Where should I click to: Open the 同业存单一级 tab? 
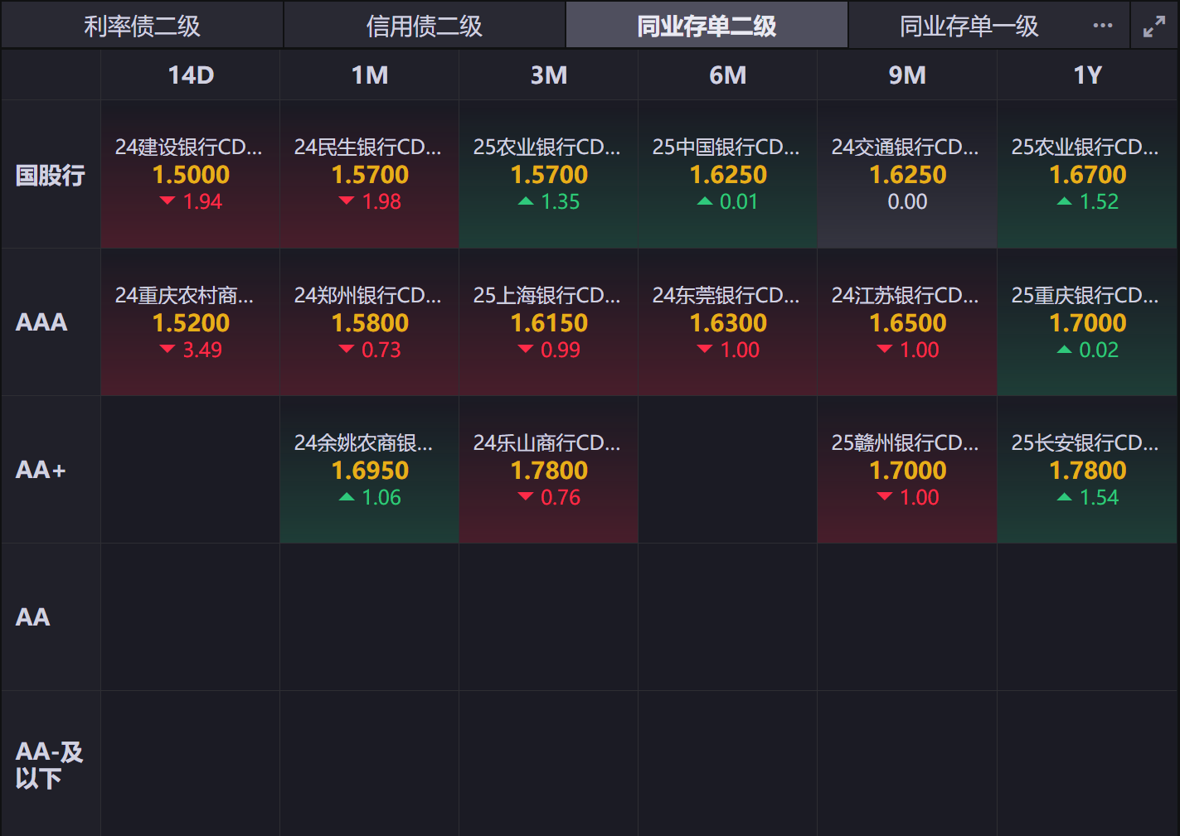pyautogui.click(x=969, y=26)
